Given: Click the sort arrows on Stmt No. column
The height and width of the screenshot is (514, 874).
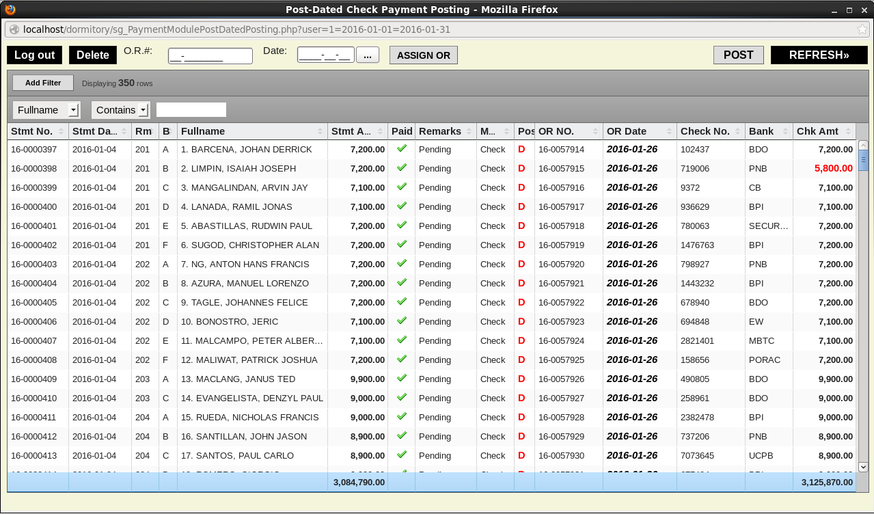Looking at the screenshot, I should tap(61, 131).
